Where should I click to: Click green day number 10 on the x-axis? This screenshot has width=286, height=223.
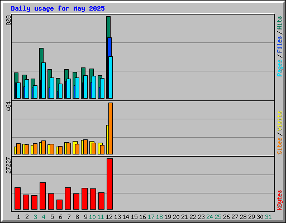click(x=92, y=217)
